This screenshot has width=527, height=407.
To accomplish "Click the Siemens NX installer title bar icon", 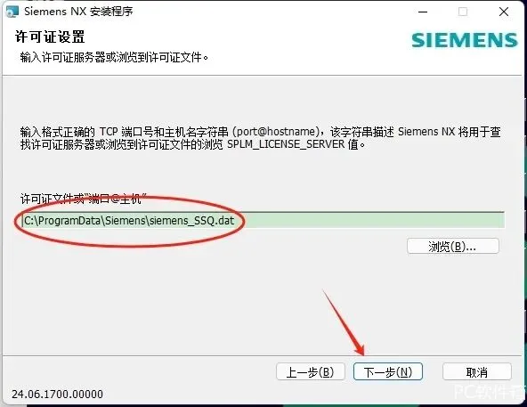I will 12,12.
